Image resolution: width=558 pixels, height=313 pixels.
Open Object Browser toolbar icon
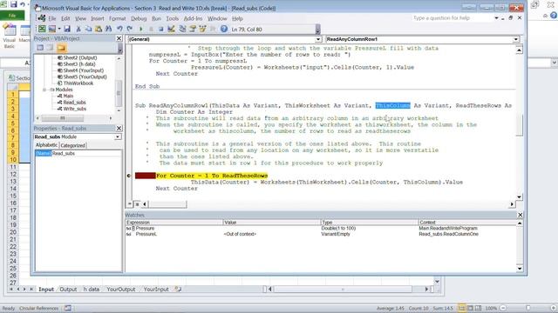click(202, 29)
